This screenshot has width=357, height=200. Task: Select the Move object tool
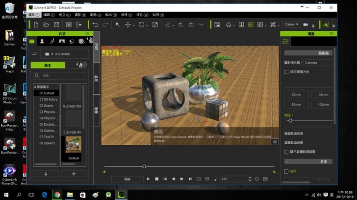point(128,24)
